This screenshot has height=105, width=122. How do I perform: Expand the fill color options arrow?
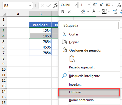(x=88, y=12)
